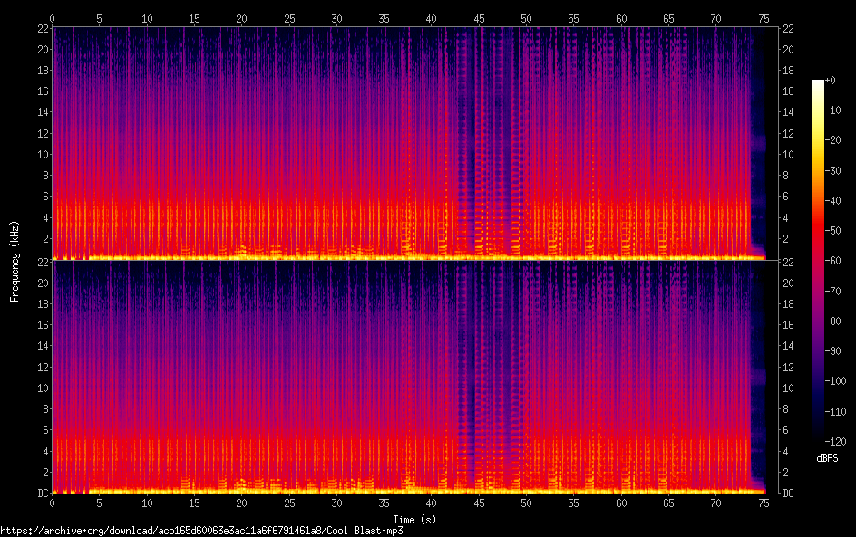The image size is (856, 537).
Task: Click the archive.org download URL at bottom
Action: [201, 531]
